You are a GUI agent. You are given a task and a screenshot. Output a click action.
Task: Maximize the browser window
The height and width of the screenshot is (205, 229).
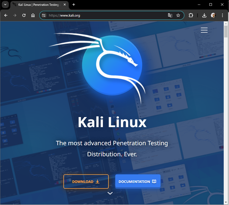210,5
